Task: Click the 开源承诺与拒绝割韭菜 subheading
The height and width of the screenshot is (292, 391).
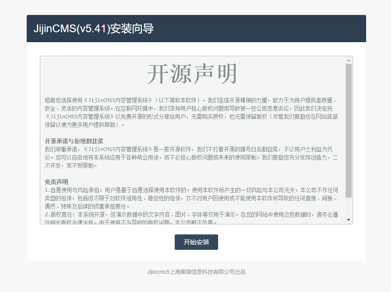Action: [x=74, y=141]
